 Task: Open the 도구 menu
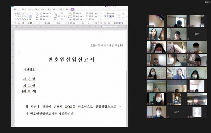(x=67, y=9)
